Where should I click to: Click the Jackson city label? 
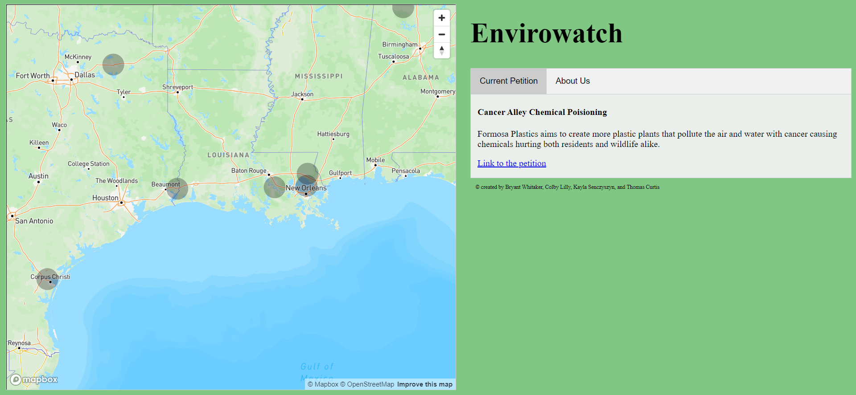[x=302, y=94]
